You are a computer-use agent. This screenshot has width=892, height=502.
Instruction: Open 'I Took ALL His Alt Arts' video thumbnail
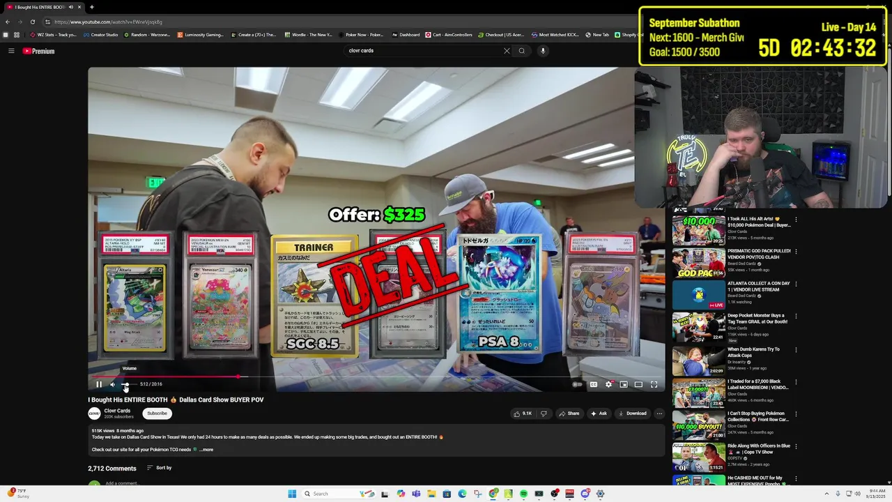[698, 230]
